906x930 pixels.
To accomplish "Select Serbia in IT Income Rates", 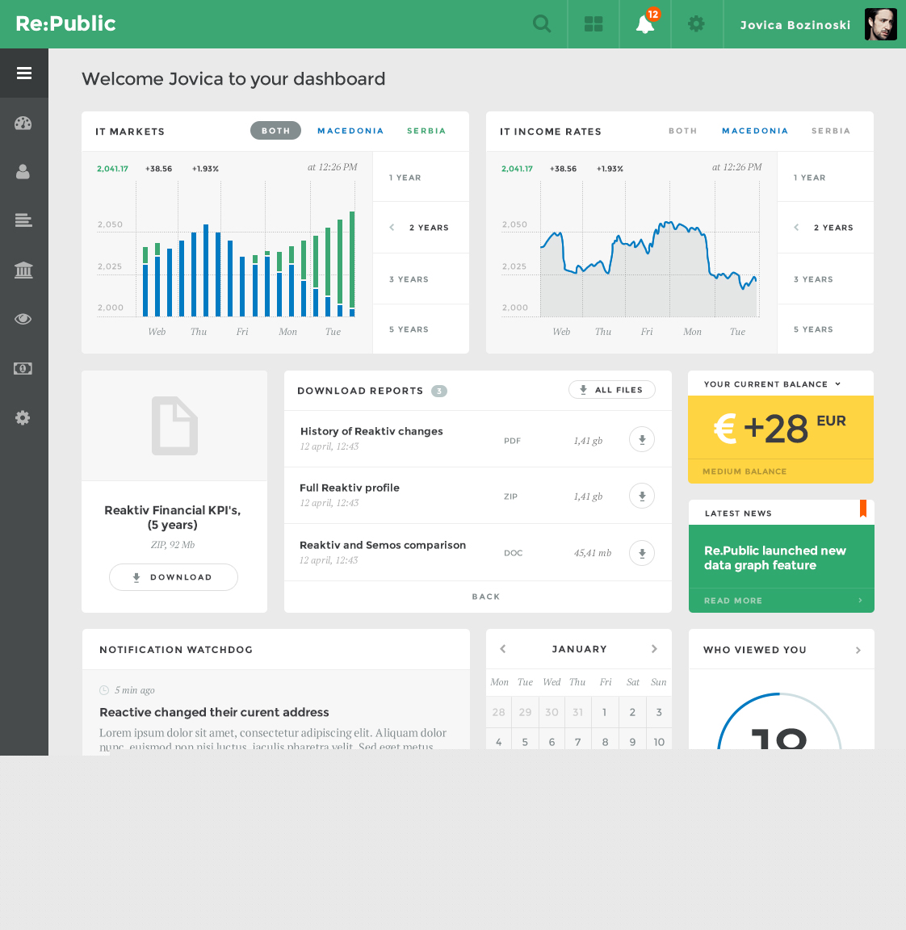I will pyautogui.click(x=831, y=131).
